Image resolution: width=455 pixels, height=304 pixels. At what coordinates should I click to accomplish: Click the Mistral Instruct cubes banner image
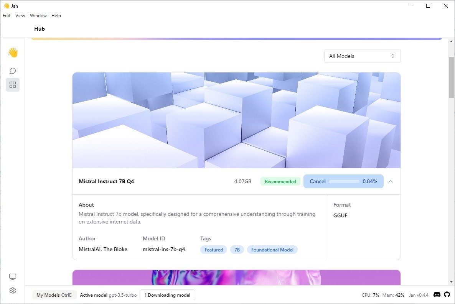[236, 120]
